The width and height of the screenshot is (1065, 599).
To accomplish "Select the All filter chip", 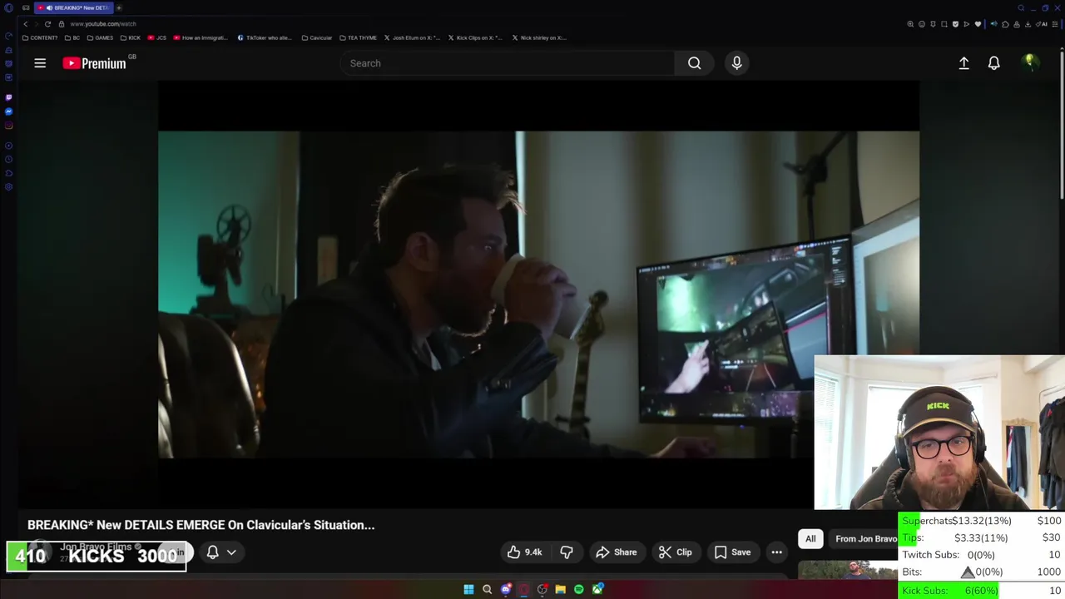I will (810, 538).
